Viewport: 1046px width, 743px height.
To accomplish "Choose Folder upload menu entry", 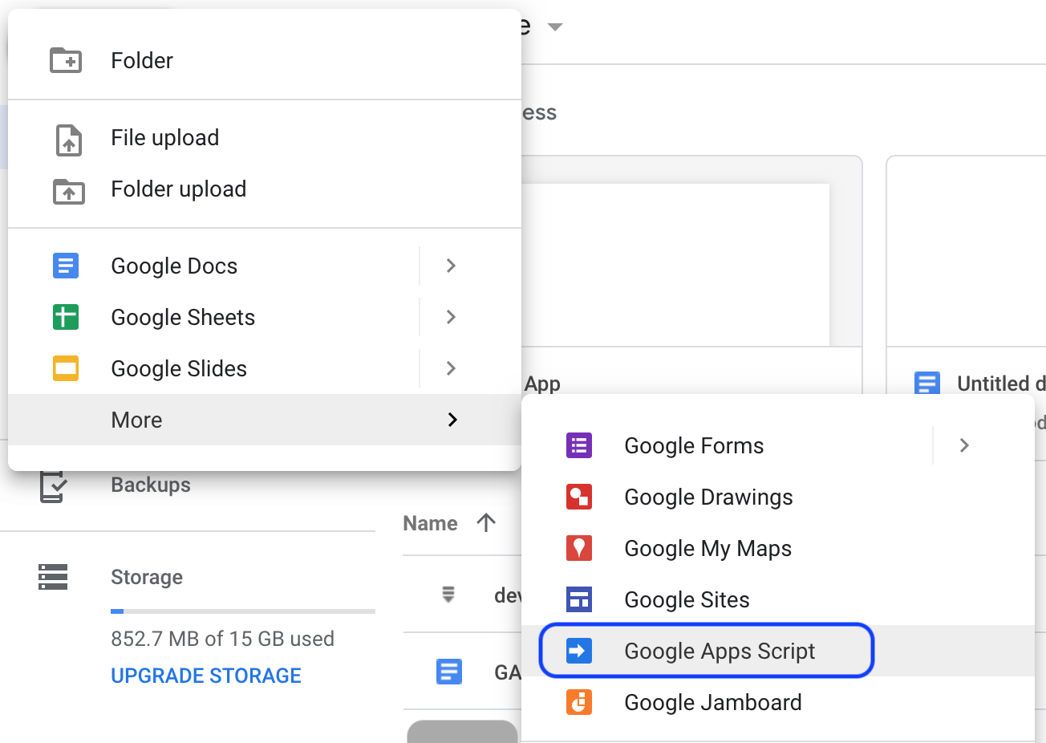I will 265,189.
